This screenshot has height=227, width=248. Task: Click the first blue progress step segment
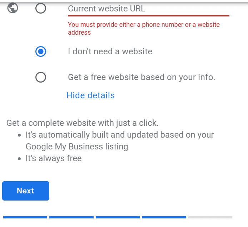coord(25,217)
